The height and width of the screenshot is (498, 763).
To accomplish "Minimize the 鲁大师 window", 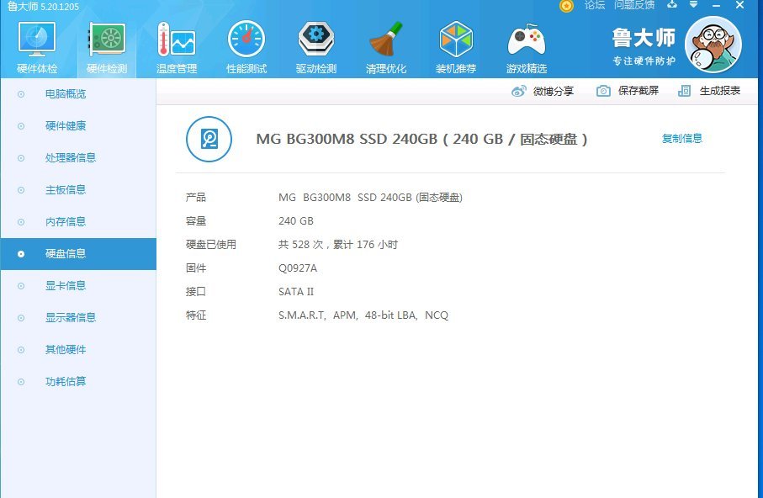I will point(716,5).
